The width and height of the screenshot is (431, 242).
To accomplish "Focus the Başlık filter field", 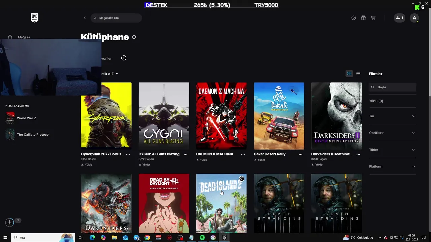I will (x=393, y=87).
